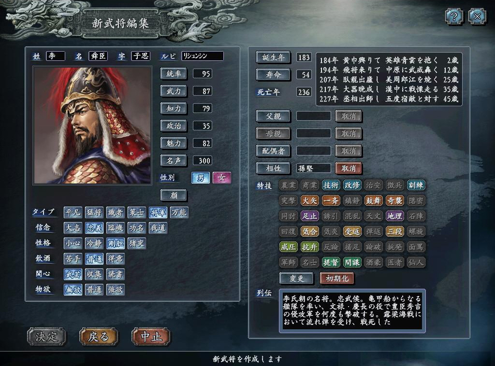Toggle the 火矢 skill
This screenshot has width=495, height=366.
(310, 200)
